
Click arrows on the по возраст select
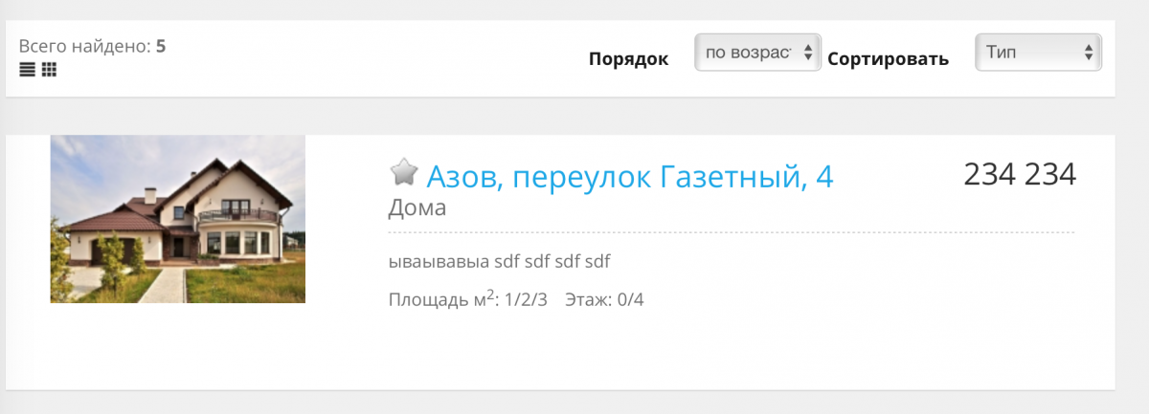pyautogui.click(x=808, y=53)
